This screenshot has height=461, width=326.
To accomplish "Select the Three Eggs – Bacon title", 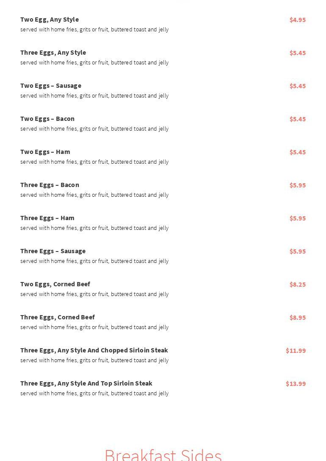I will click(50, 185).
